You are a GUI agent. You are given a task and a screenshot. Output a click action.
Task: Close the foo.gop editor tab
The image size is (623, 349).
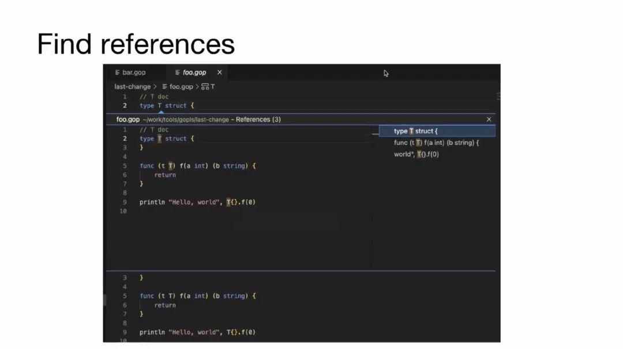pos(219,73)
